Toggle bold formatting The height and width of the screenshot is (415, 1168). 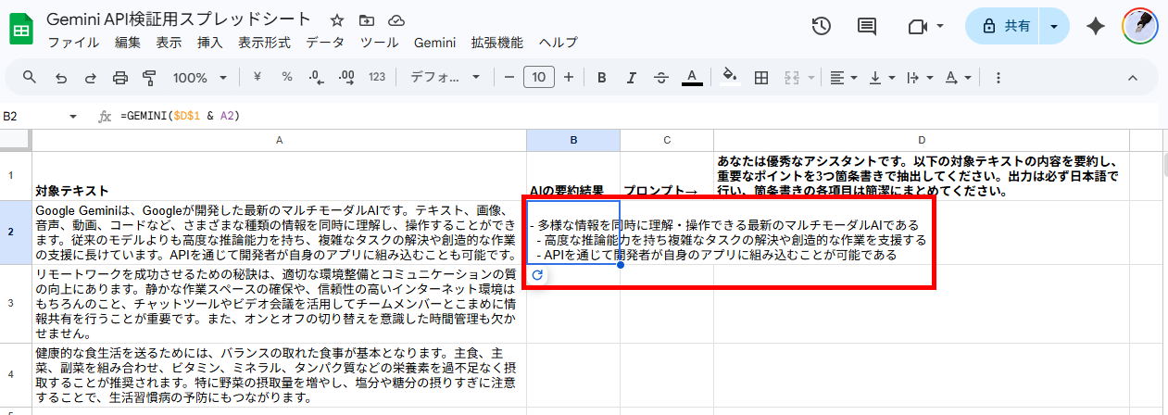click(x=601, y=77)
